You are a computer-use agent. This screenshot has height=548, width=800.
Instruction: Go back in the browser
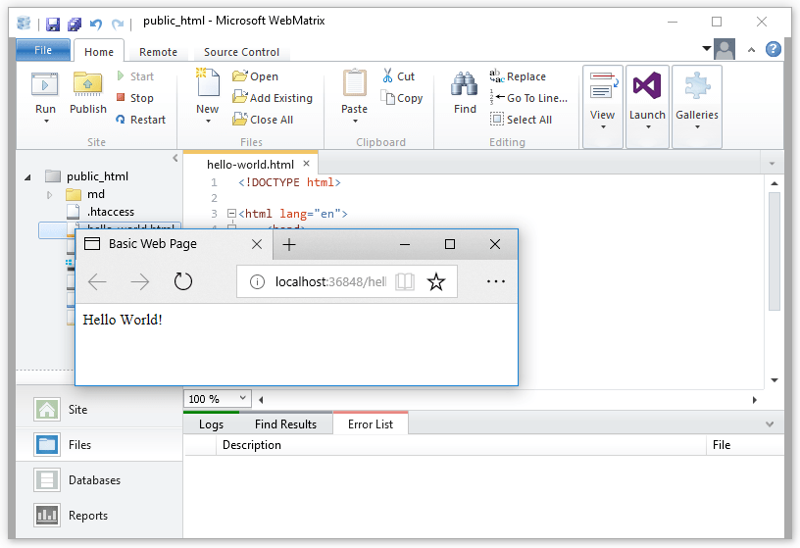click(97, 281)
